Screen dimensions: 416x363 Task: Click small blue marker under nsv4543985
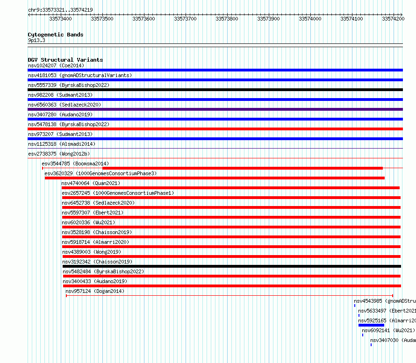(x=355, y=306)
